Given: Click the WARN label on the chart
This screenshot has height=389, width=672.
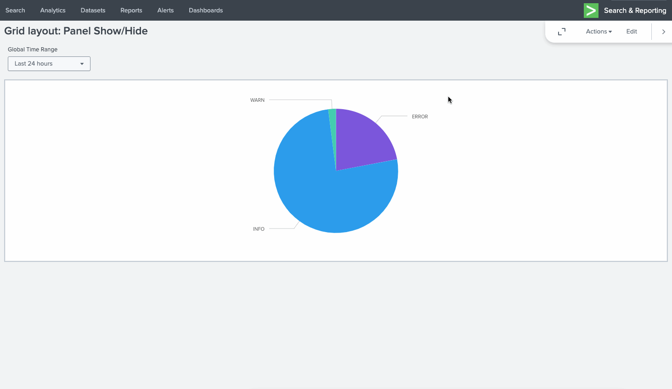Looking at the screenshot, I should point(257,100).
